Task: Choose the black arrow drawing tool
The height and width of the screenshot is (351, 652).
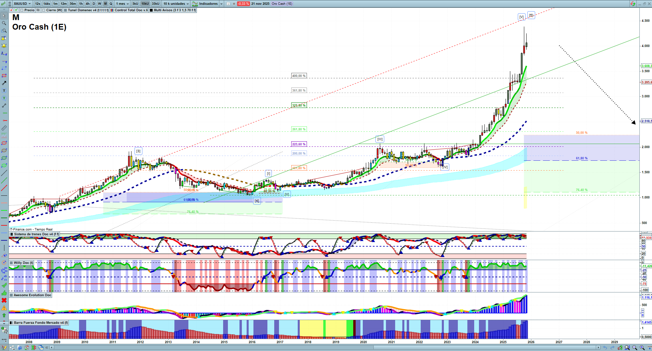Action: tap(4, 83)
